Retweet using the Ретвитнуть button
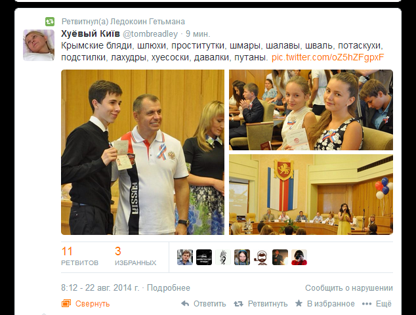The height and width of the screenshot is (315, 416). (260, 304)
